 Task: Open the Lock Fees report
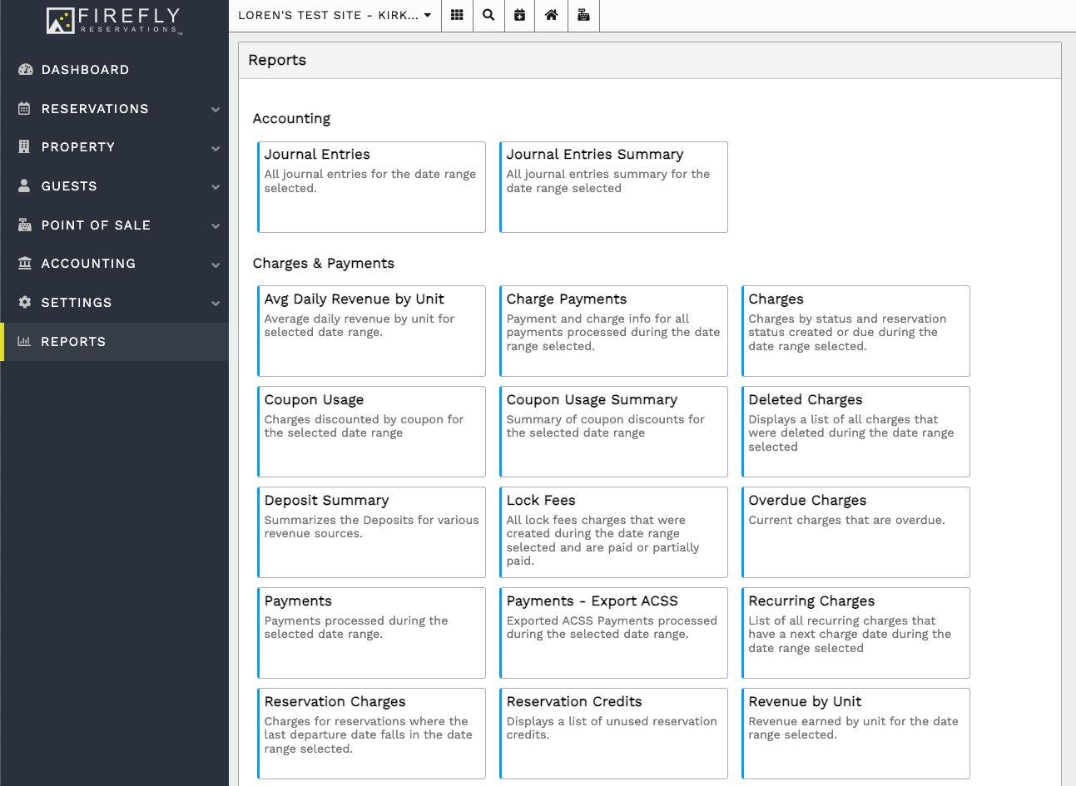coord(613,532)
